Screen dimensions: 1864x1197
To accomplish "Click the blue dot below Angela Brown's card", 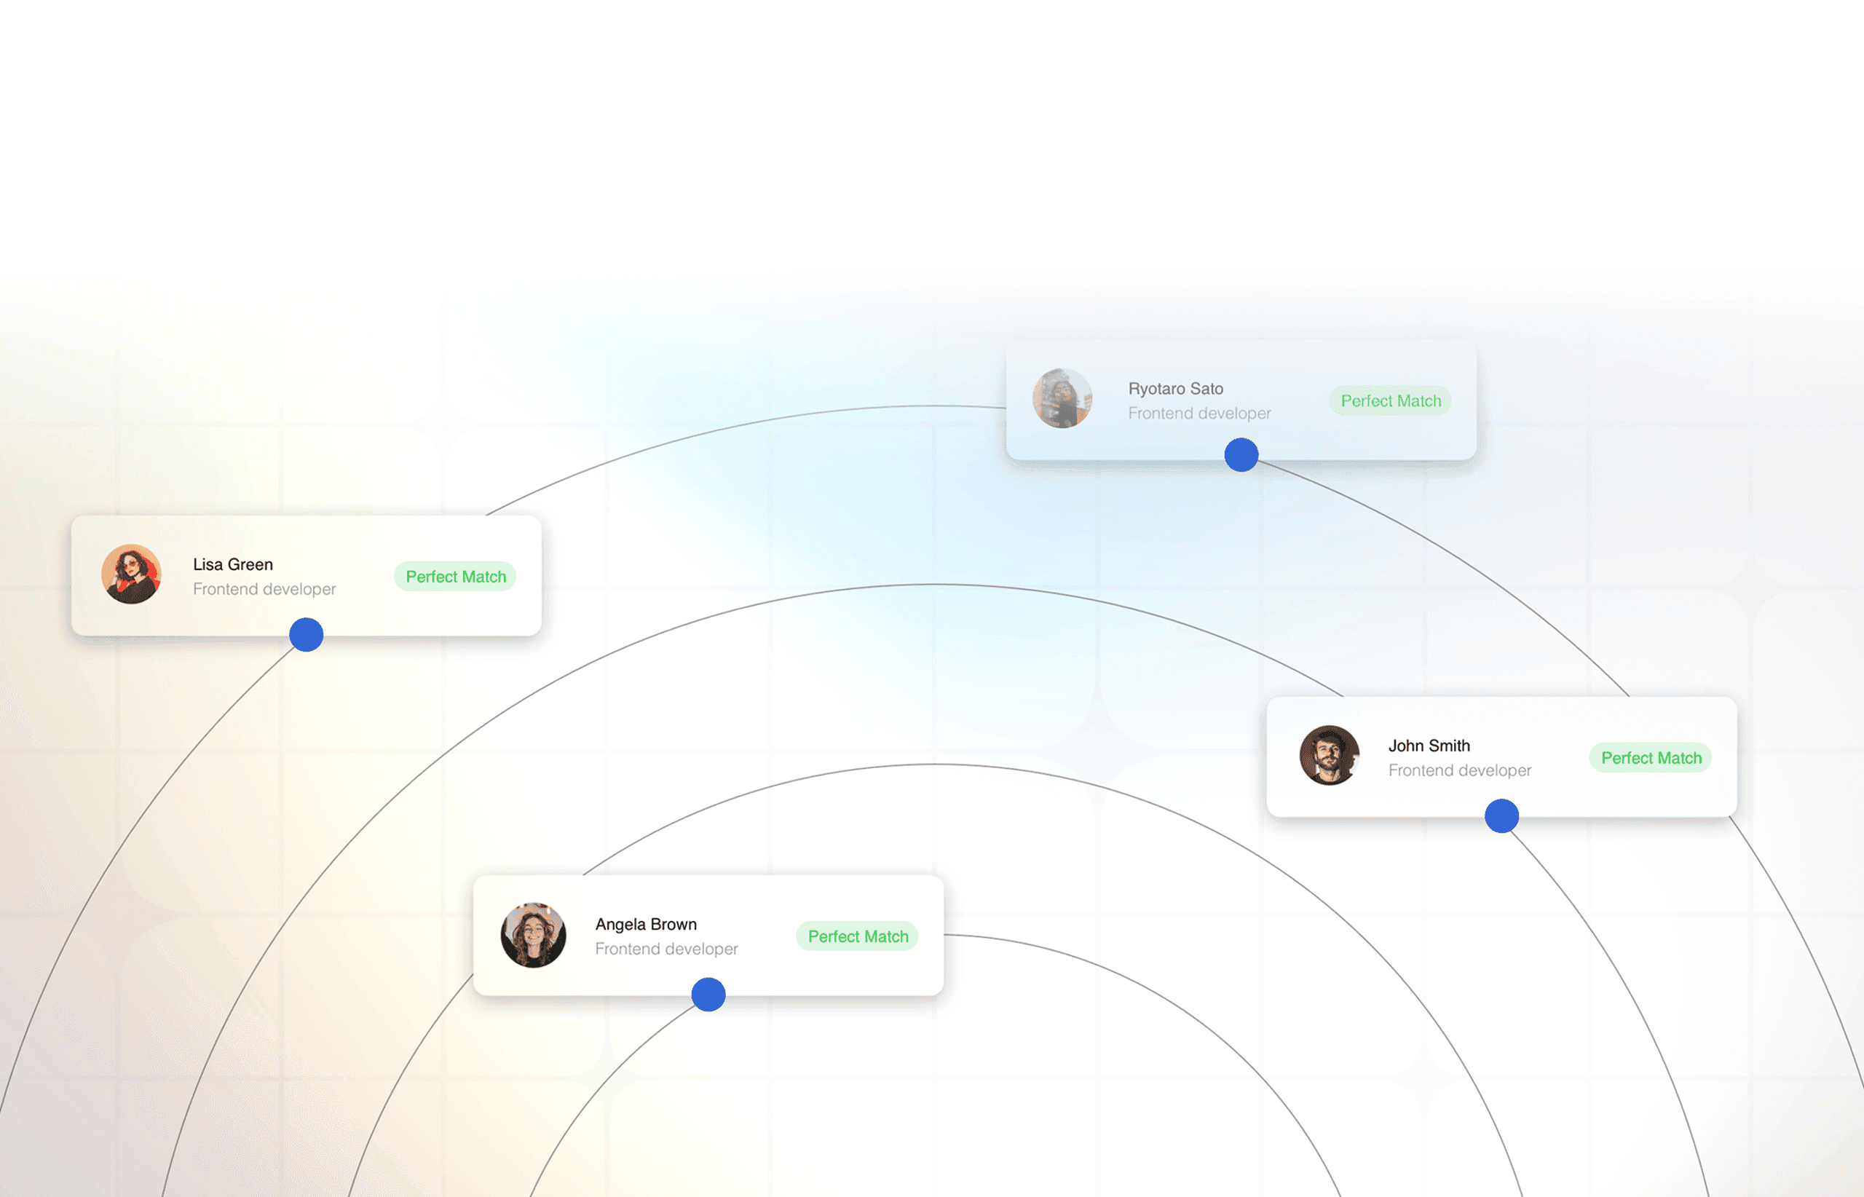I will pyautogui.click(x=709, y=995).
